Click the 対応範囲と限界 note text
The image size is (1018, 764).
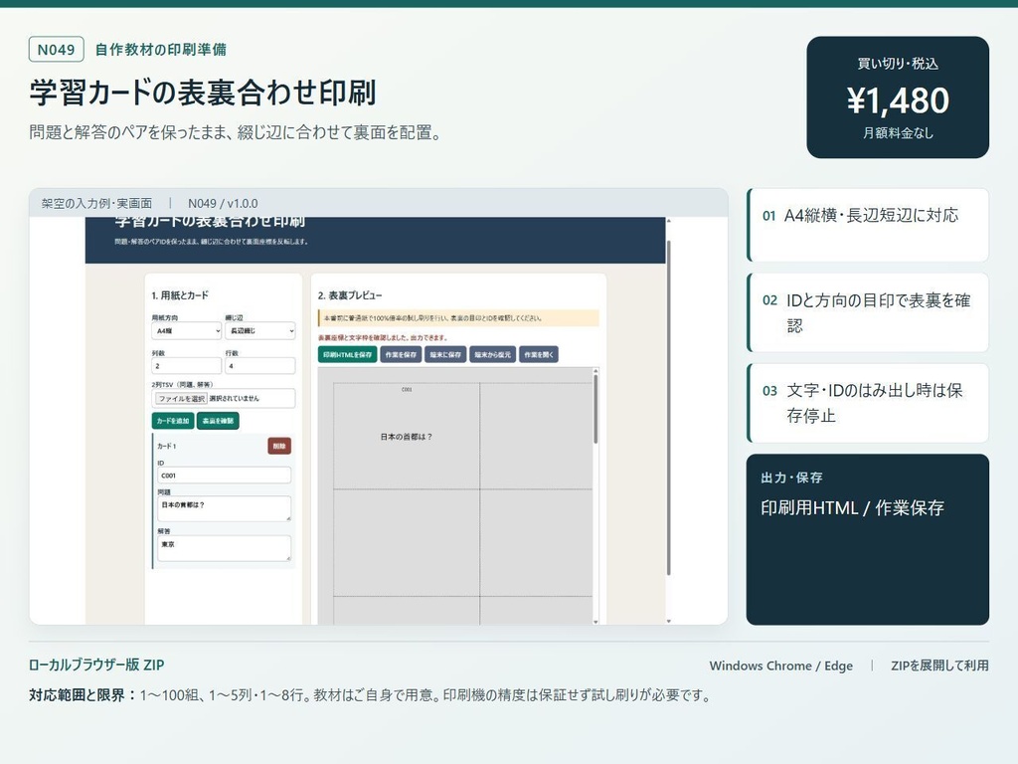[370, 695]
